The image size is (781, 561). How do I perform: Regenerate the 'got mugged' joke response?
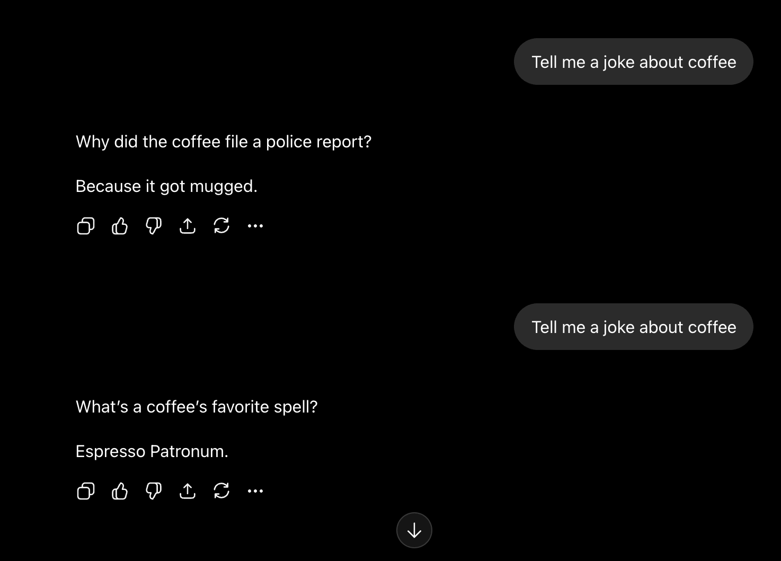[x=221, y=226]
